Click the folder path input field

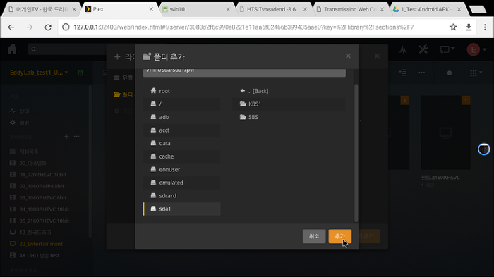tap(244, 73)
